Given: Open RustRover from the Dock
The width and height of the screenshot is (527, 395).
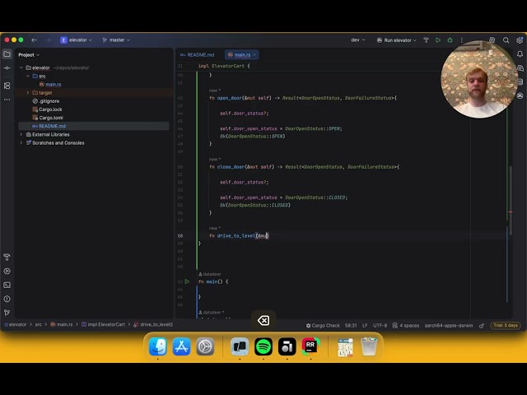Looking at the screenshot, I should [x=311, y=346].
